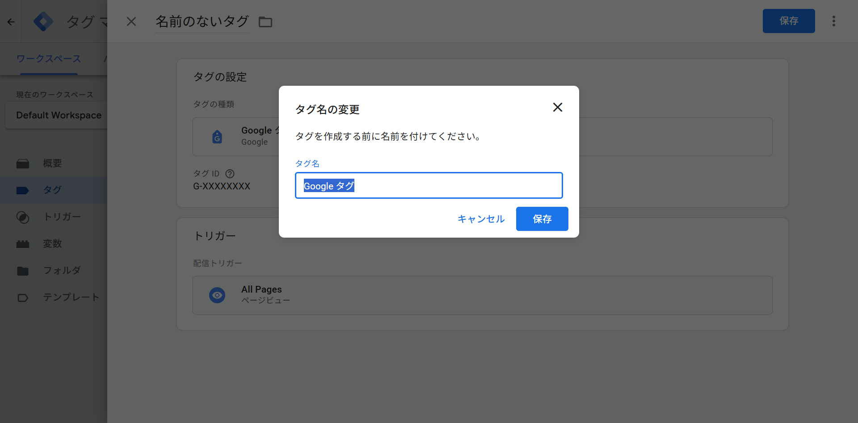Click the folder icon beside tag title
This screenshot has height=423, width=858.
(265, 22)
